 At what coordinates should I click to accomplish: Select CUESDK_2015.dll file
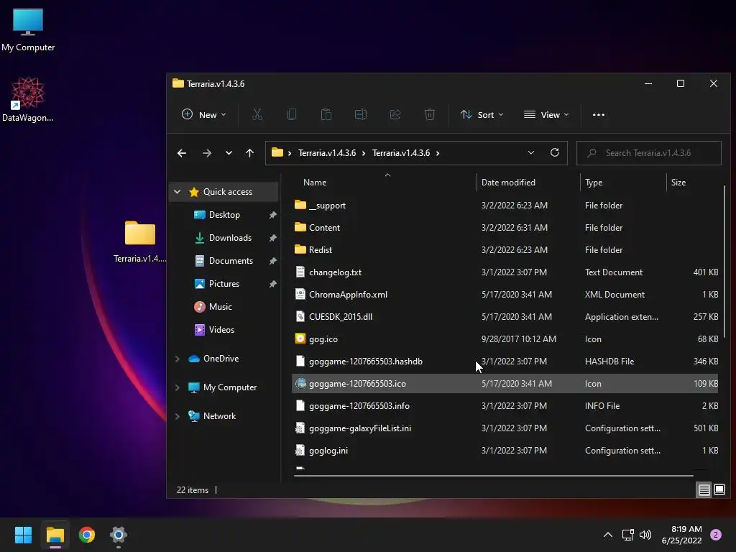pos(505,317)
